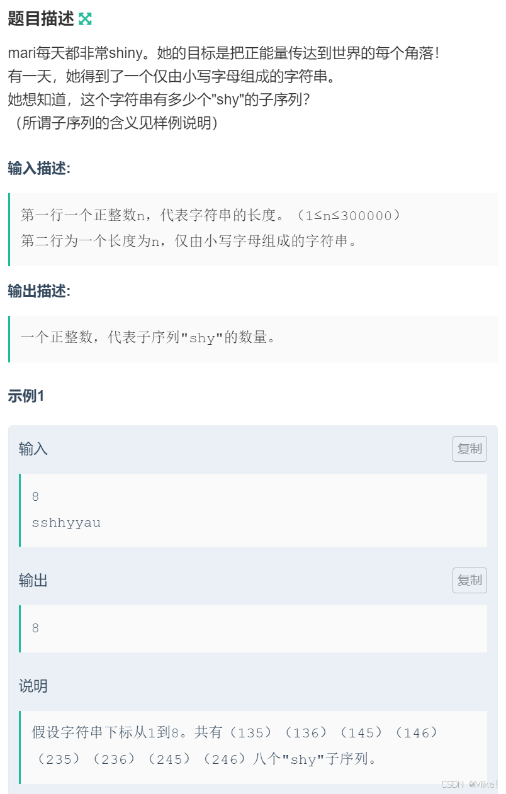Click the number 8 in the sample input
Viewport: 506px width, 794px height.
(35, 497)
